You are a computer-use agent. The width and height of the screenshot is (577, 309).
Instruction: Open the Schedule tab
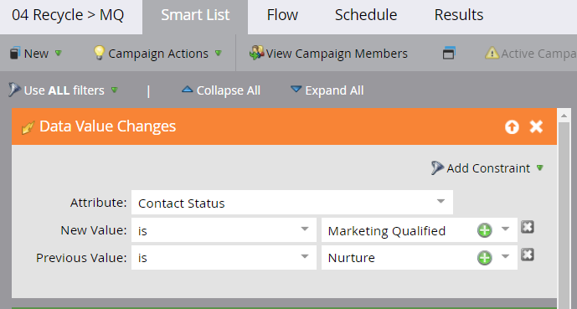click(x=366, y=15)
